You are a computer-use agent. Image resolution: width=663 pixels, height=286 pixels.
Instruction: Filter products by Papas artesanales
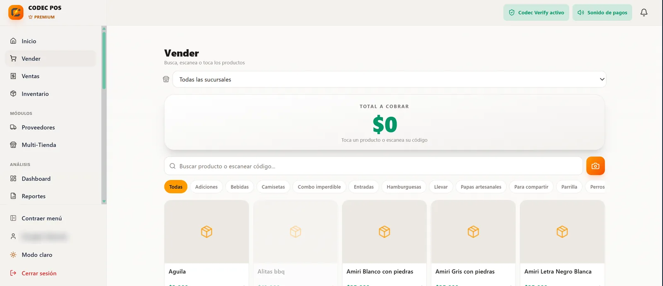tap(481, 187)
